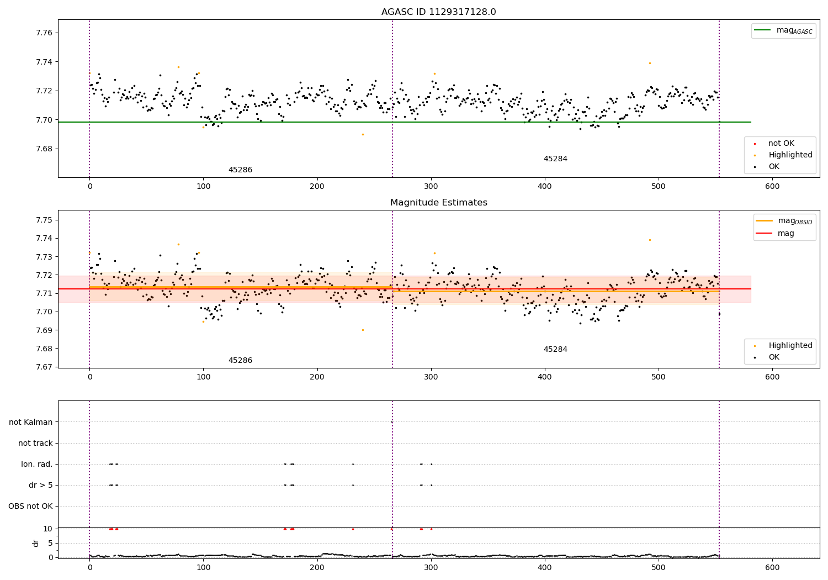This screenshot has width=828, height=580.
Task: Click the 7.71 y-axis tick label
Action: [43, 294]
